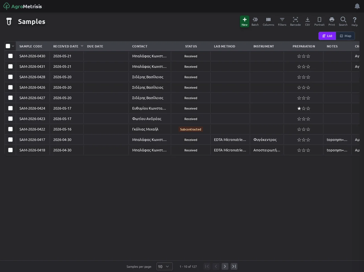This screenshot has height=272, width=364.
Task: Print the samples list
Action: point(332,21)
